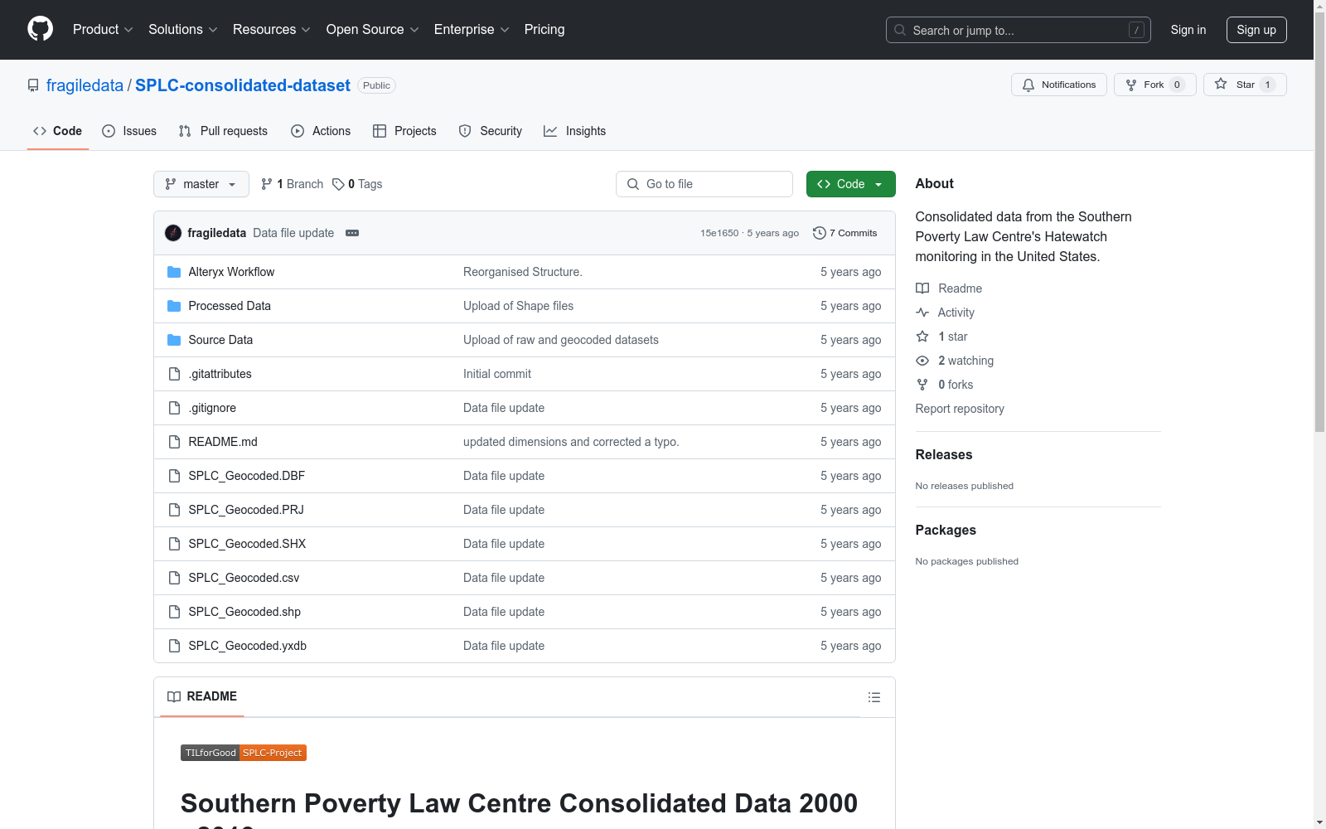Click the Alteryx Workflow folder icon
Image resolution: width=1326 pixels, height=829 pixels.
point(174,272)
